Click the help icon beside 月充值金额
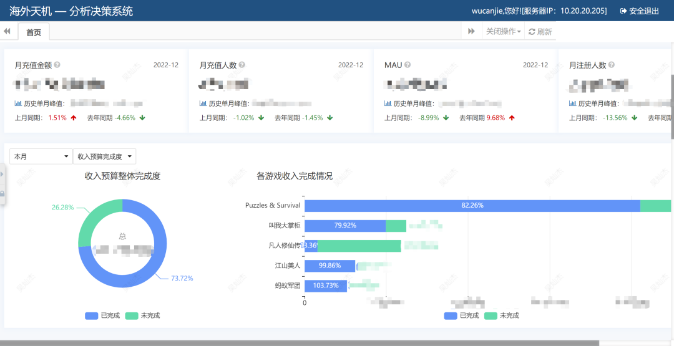The image size is (674, 346). pyautogui.click(x=57, y=65)
